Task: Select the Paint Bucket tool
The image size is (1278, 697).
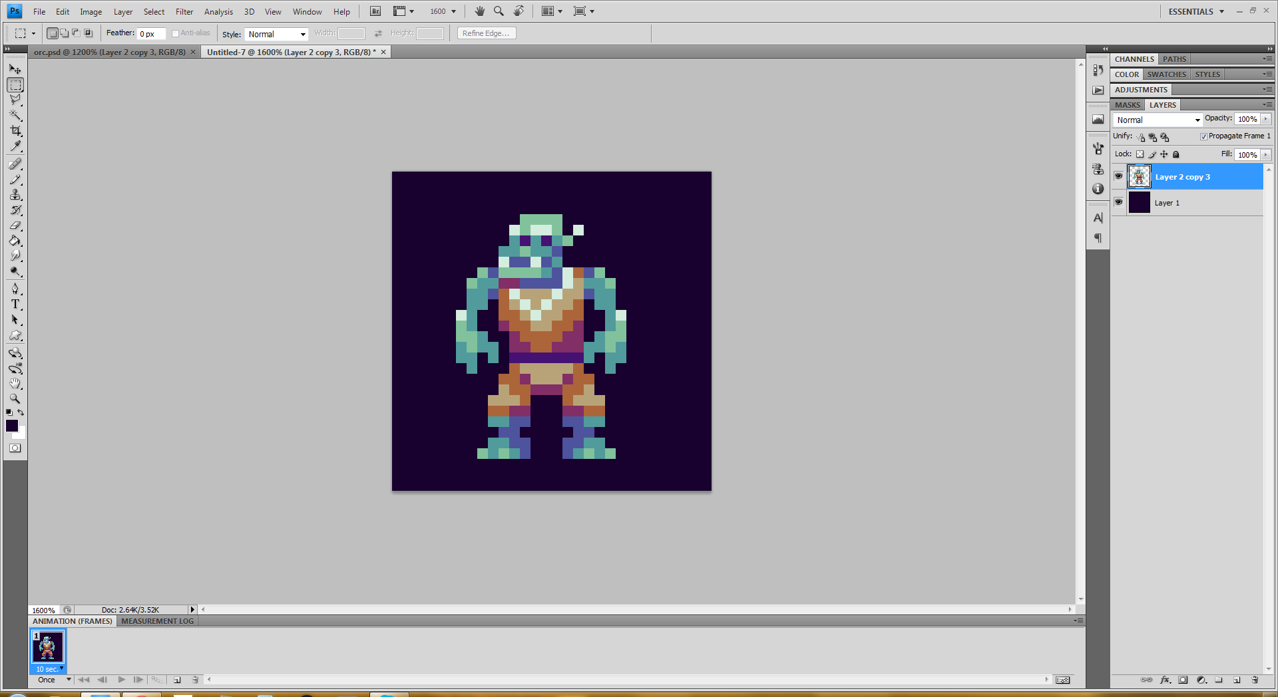Action: [15, 241]
